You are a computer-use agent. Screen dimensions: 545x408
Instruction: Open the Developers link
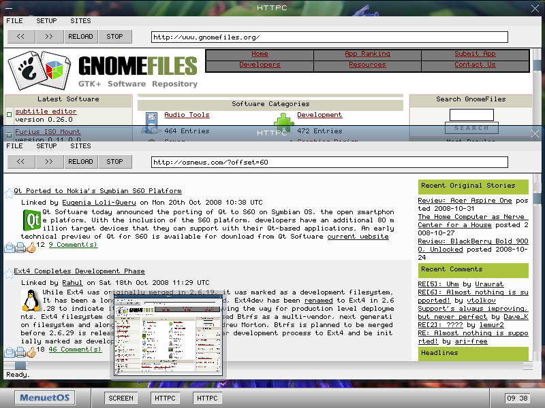pos(260,65)
